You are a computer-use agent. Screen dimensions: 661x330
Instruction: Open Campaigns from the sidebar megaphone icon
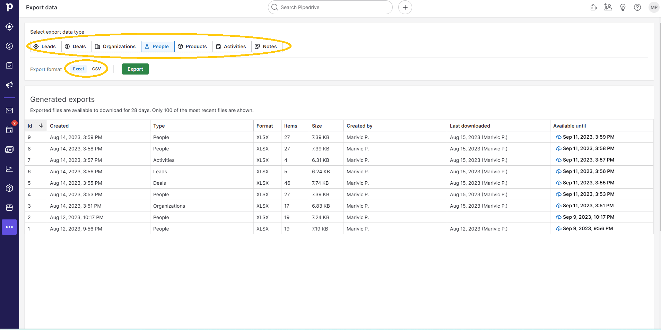[x=9, y=85]
